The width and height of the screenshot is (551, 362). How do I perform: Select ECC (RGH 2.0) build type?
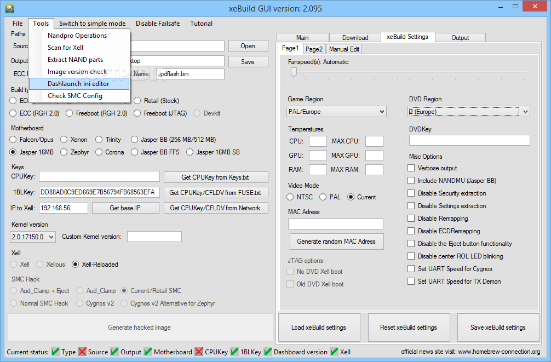13,113
